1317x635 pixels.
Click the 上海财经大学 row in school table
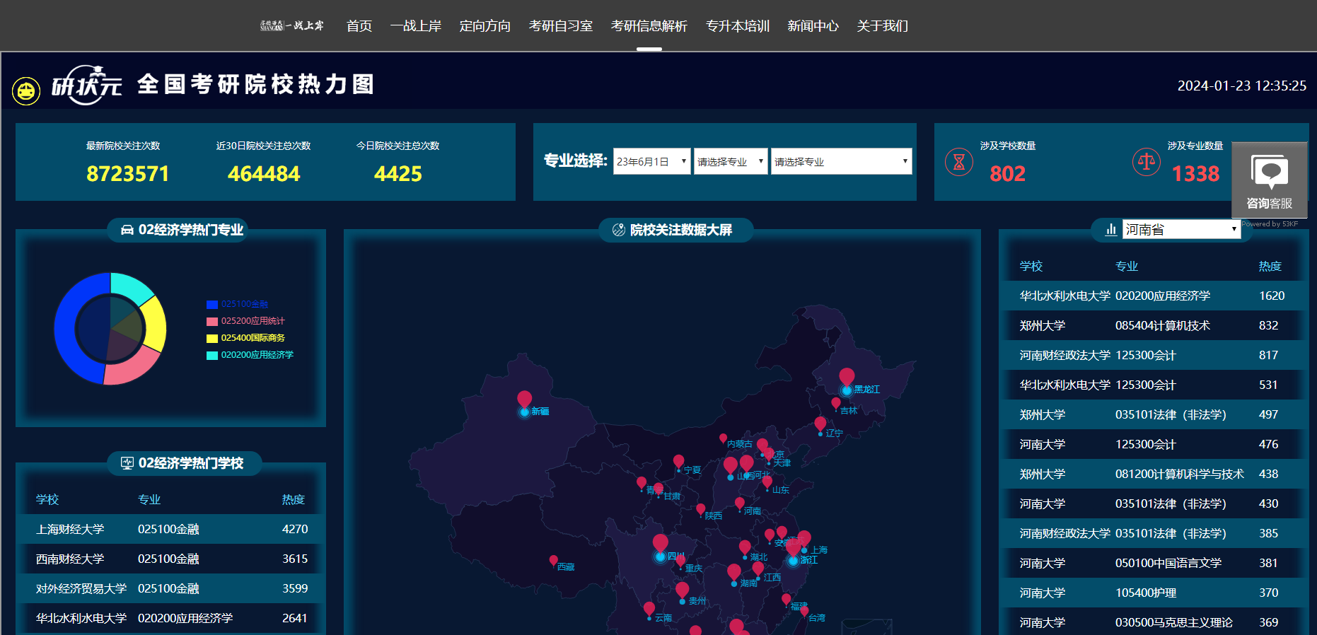tap(171, 529)
